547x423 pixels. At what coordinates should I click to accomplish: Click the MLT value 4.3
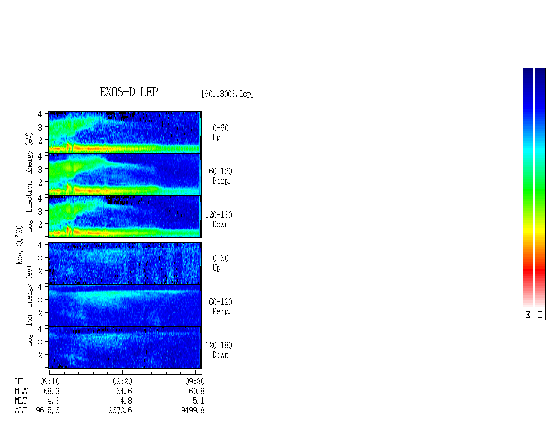click(x=53, y=401)
